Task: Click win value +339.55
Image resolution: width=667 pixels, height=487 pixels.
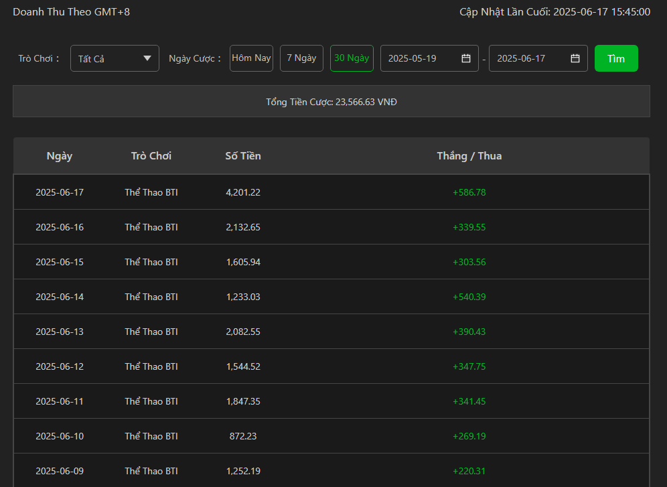Action: (469, 227)
